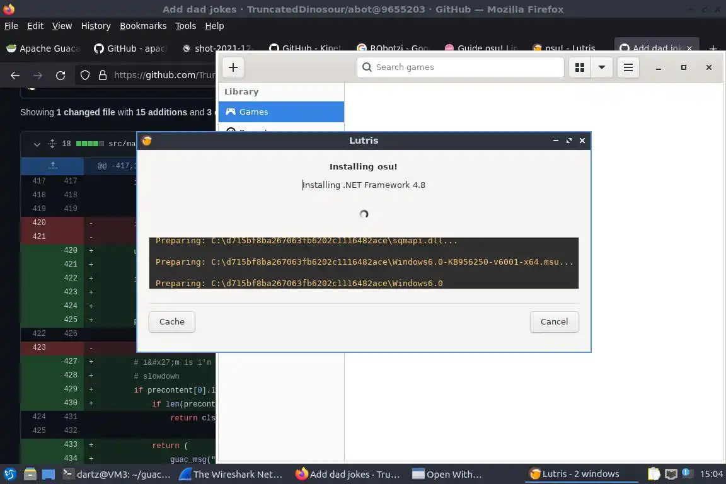This screenshot has width=726, height=484.
Task: Click diff line number 427
Action: pos(71,361)
